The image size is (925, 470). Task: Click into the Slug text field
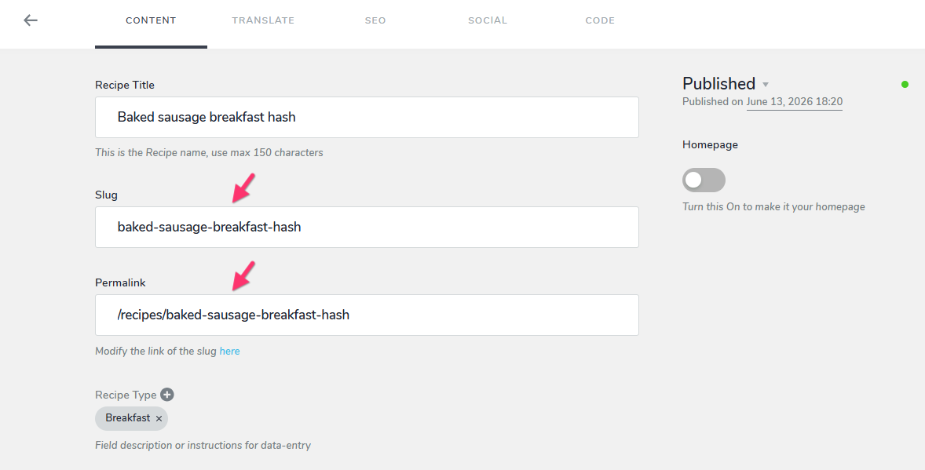367,227
